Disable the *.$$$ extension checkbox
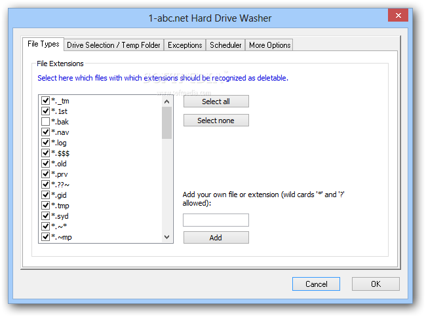426x317 pixels. (x=45, y=153)
